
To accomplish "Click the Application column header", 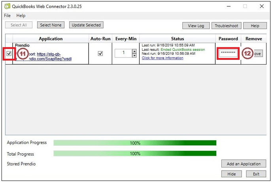I will coord(51,39).
